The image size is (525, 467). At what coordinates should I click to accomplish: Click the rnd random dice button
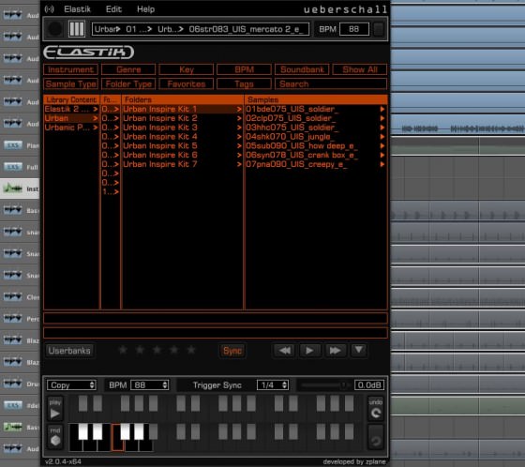click(x=55, y=437)
